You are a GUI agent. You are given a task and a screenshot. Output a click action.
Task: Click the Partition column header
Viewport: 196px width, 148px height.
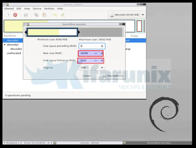10,36
